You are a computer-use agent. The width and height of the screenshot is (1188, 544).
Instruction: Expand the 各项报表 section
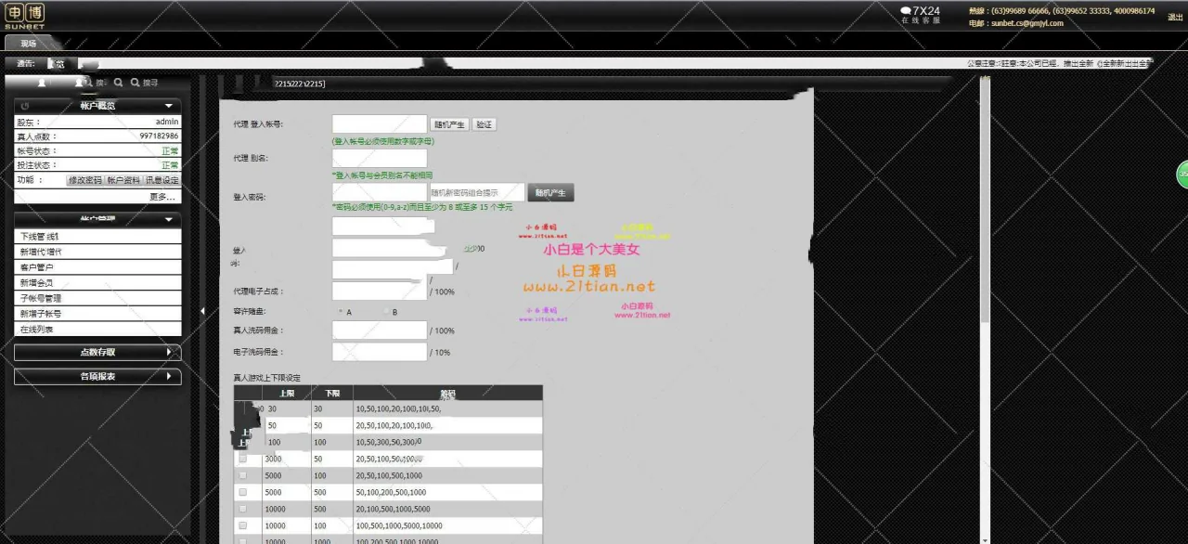point(97,377)
